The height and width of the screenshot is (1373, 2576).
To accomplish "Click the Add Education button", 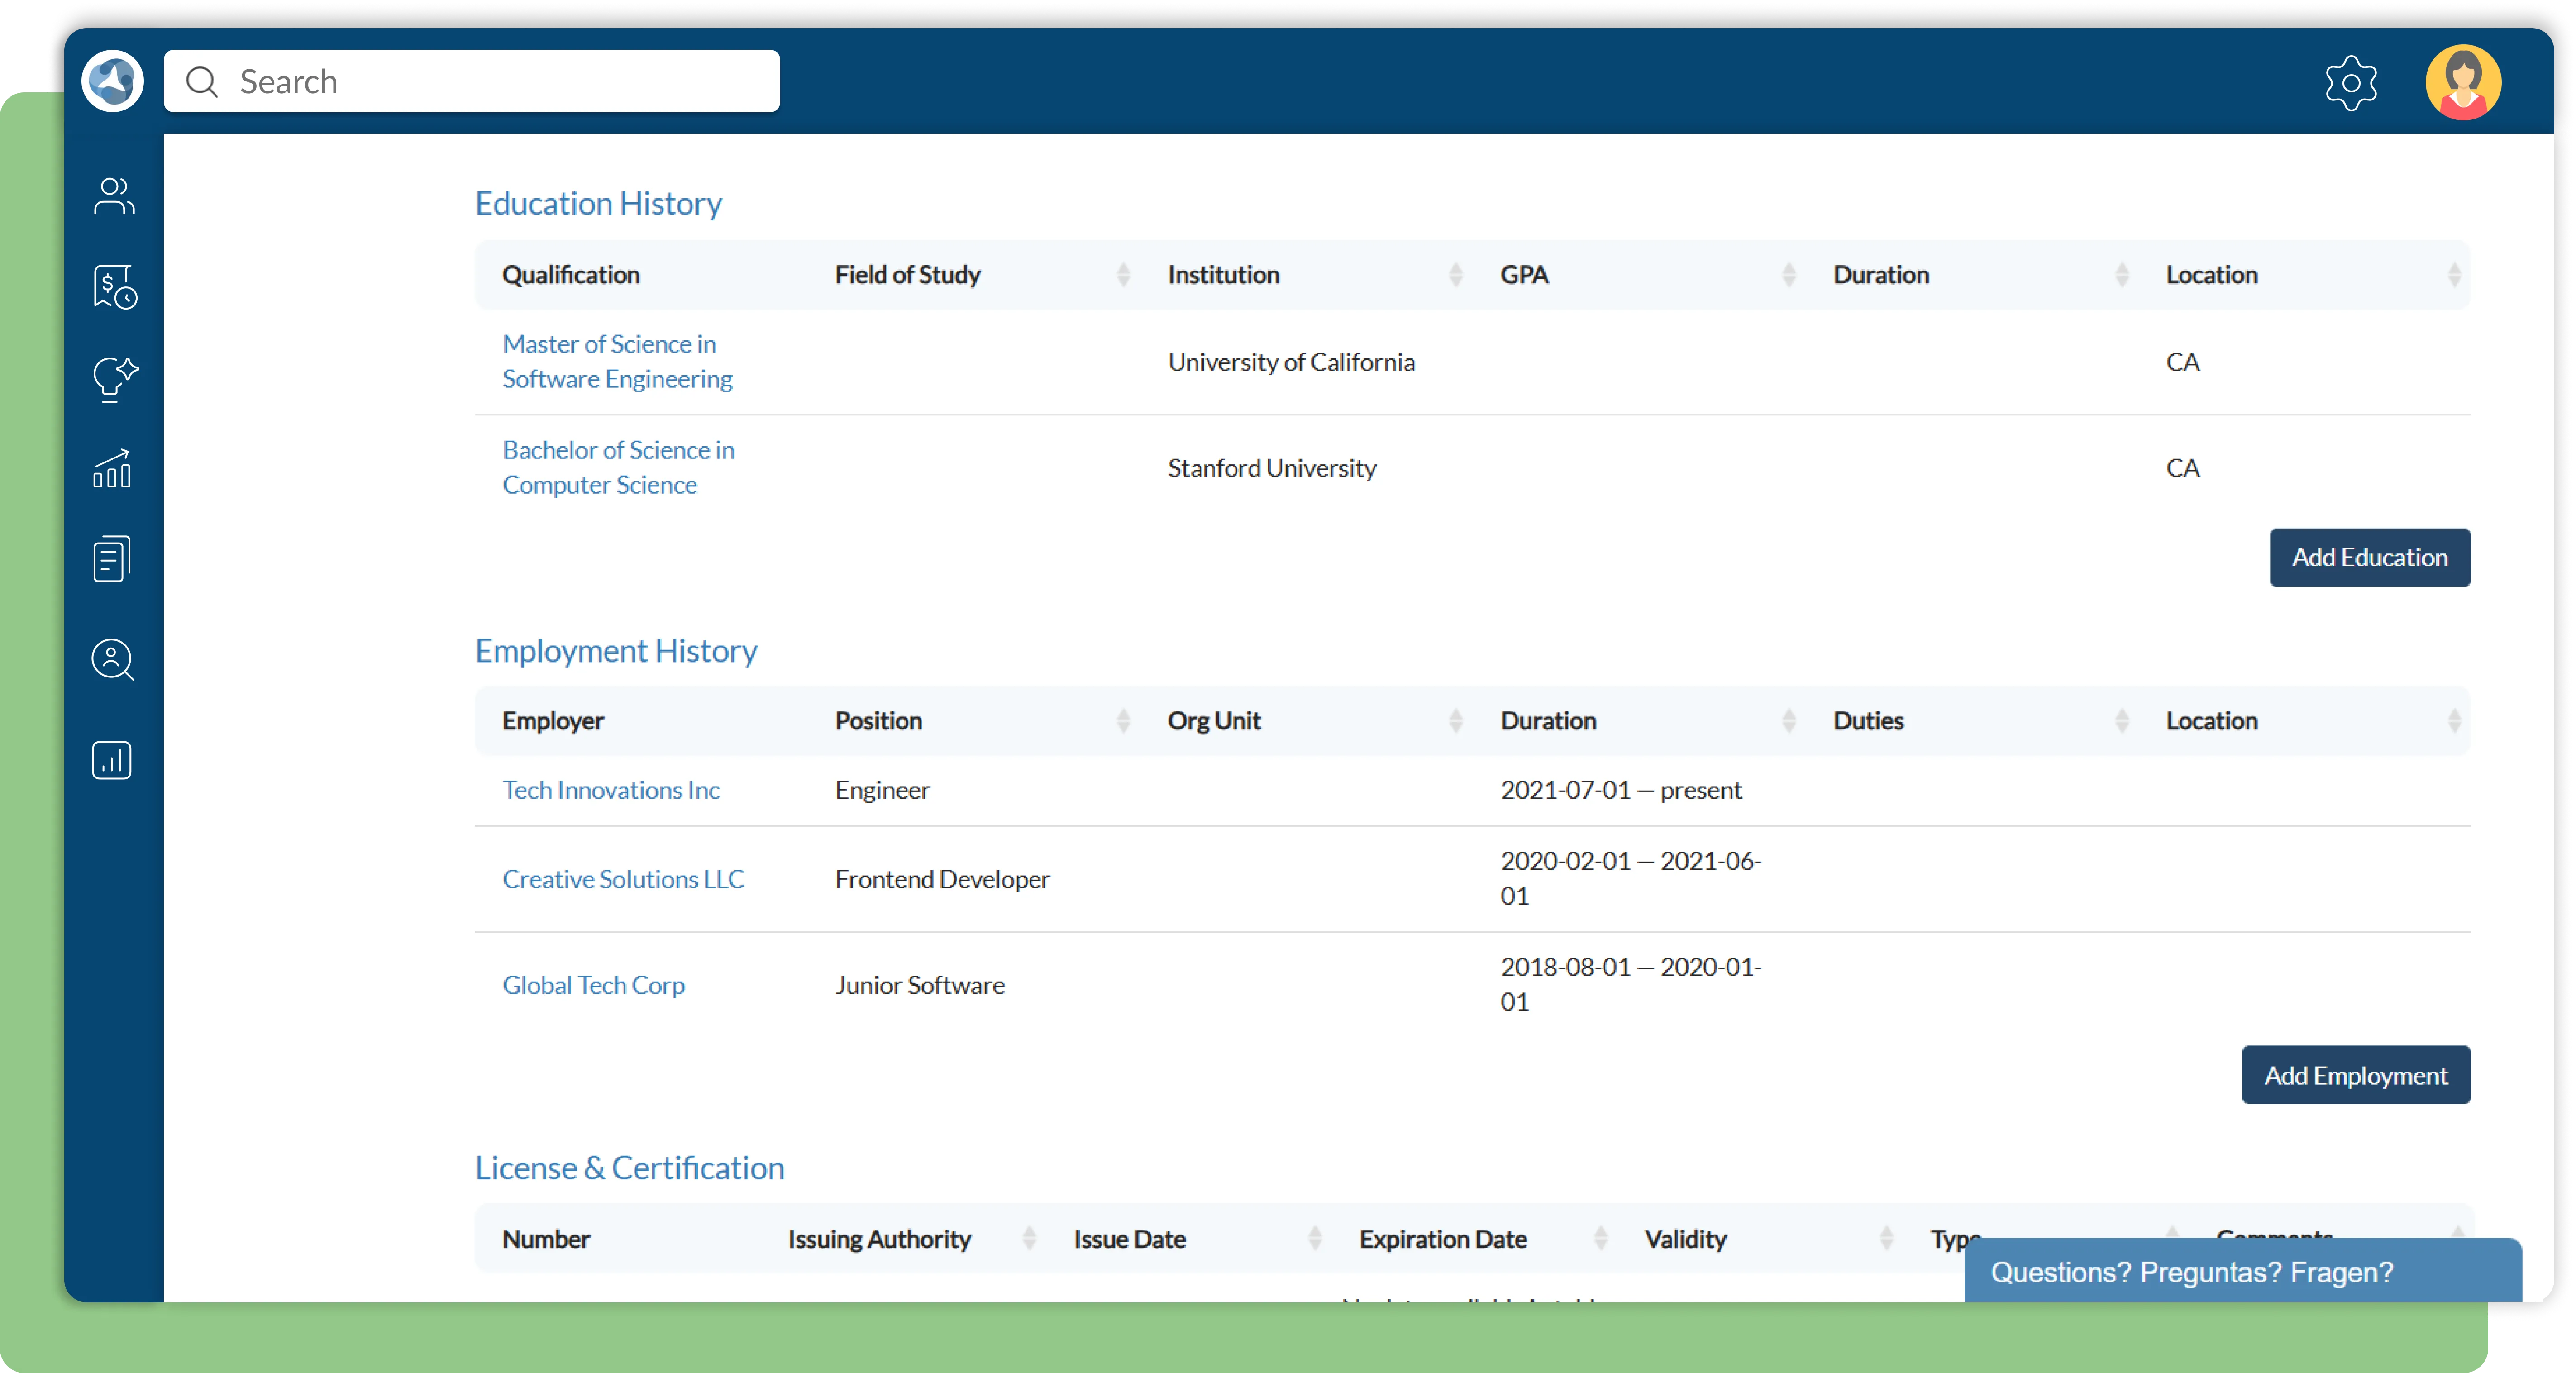I will tap(2369, 558).
